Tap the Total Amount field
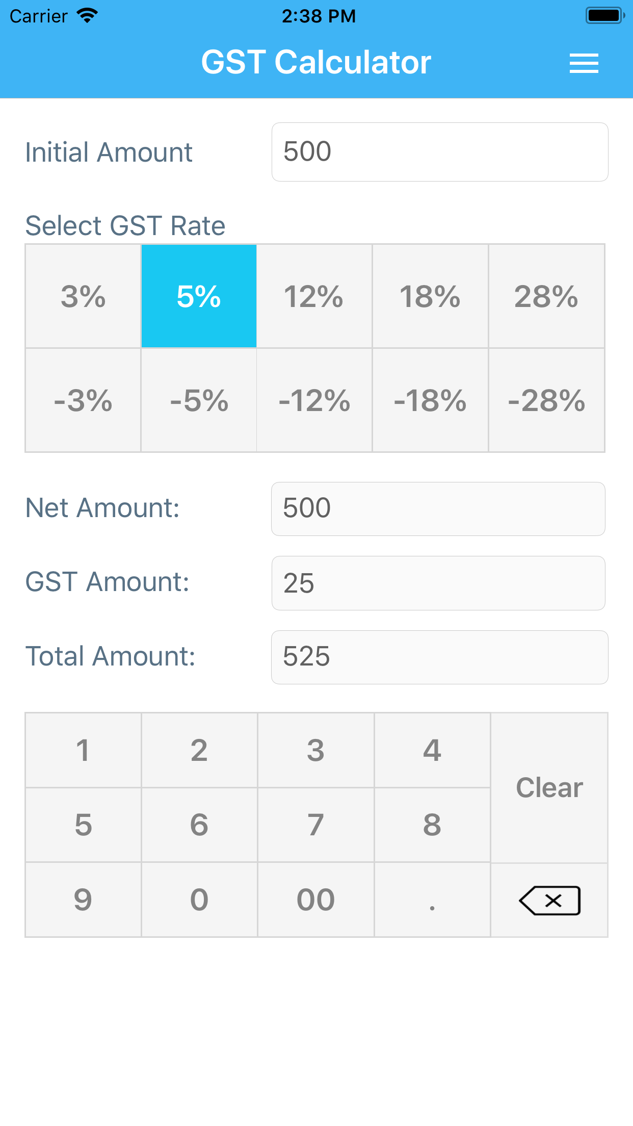633x1126 pixels. [x=439, y=657]
